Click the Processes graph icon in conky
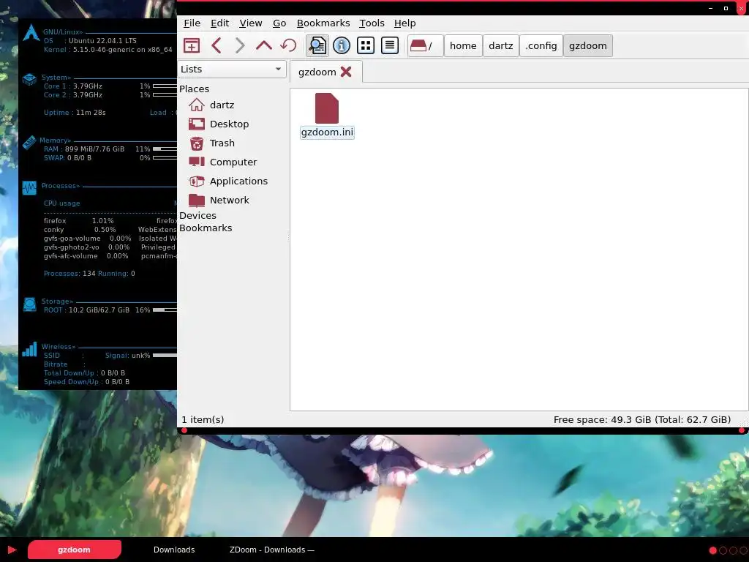 point(29,188)
